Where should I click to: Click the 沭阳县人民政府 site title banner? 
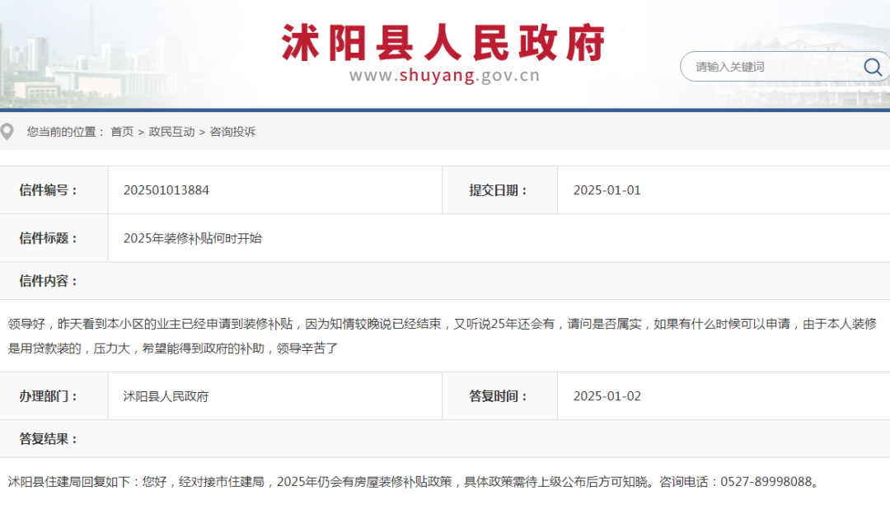pyautogui.click(x=444, y=43)
